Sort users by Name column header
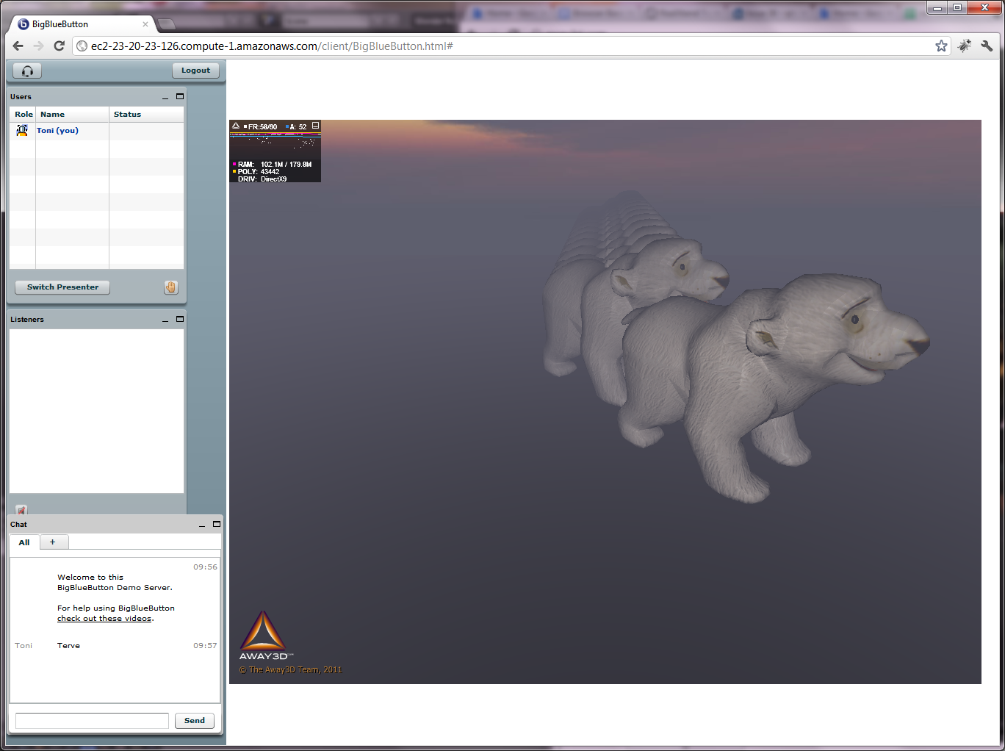The width and height of the screenshot is (1005, 751). [x=73, y=115]
